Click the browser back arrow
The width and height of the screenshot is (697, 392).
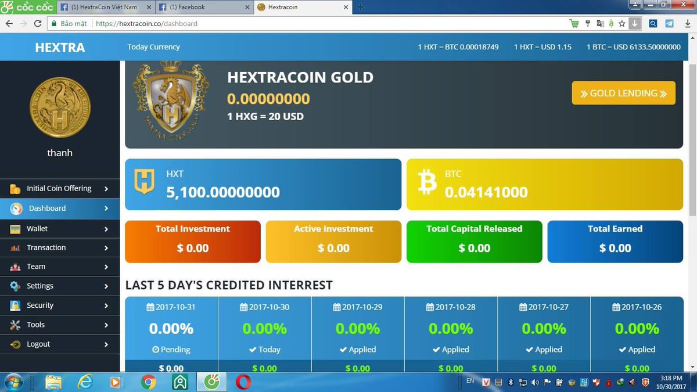(x=9, y=24)
